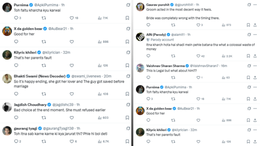Like Gaurav purohit's tweet

coord(198,25)
